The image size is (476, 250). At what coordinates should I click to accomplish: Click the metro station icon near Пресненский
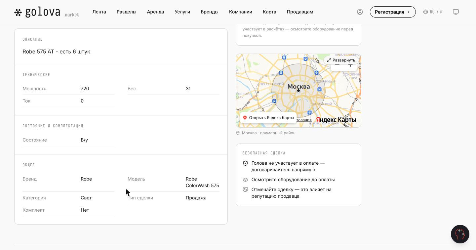[281, 73]
